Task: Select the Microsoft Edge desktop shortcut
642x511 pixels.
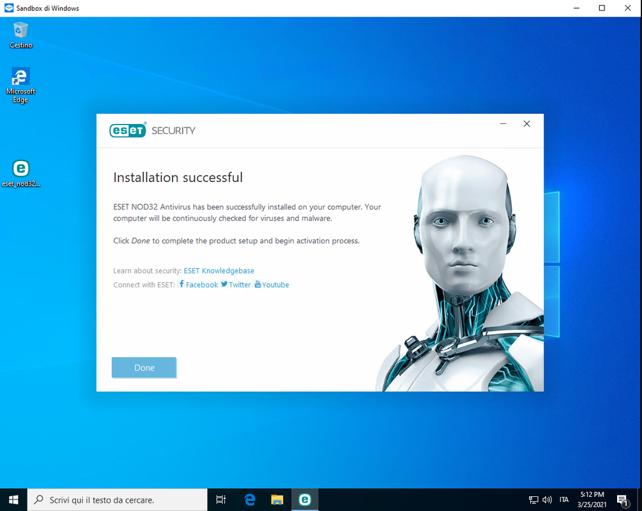Action: click(x=20, y=85)
